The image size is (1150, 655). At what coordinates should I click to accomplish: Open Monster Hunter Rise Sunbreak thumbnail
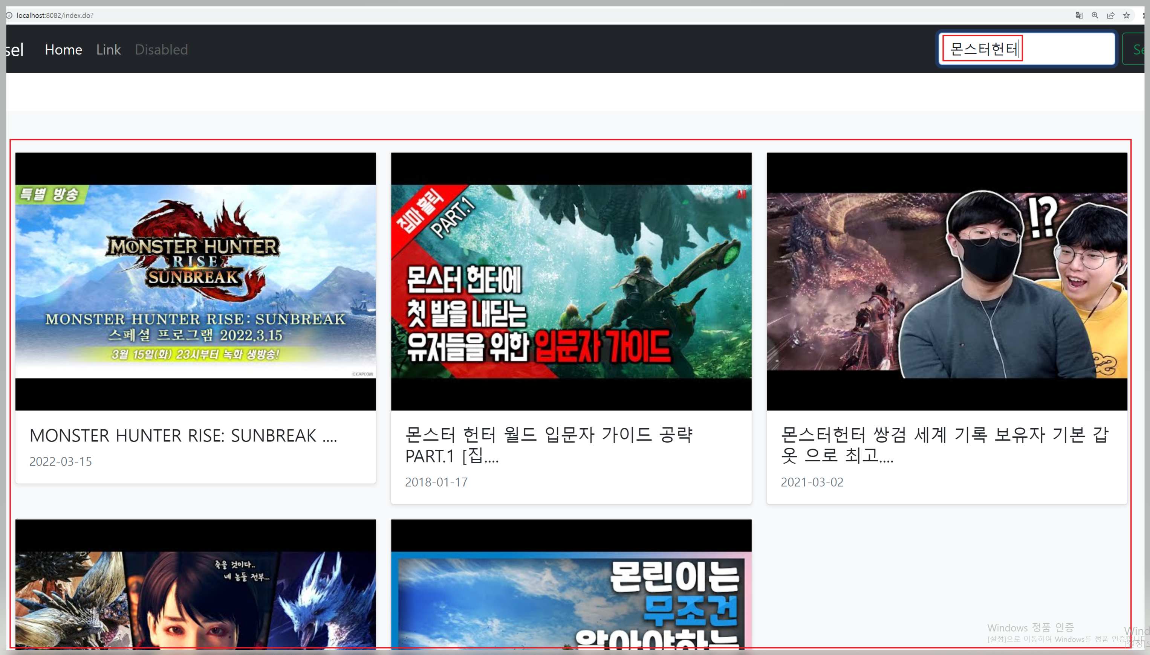click(195, 281)
